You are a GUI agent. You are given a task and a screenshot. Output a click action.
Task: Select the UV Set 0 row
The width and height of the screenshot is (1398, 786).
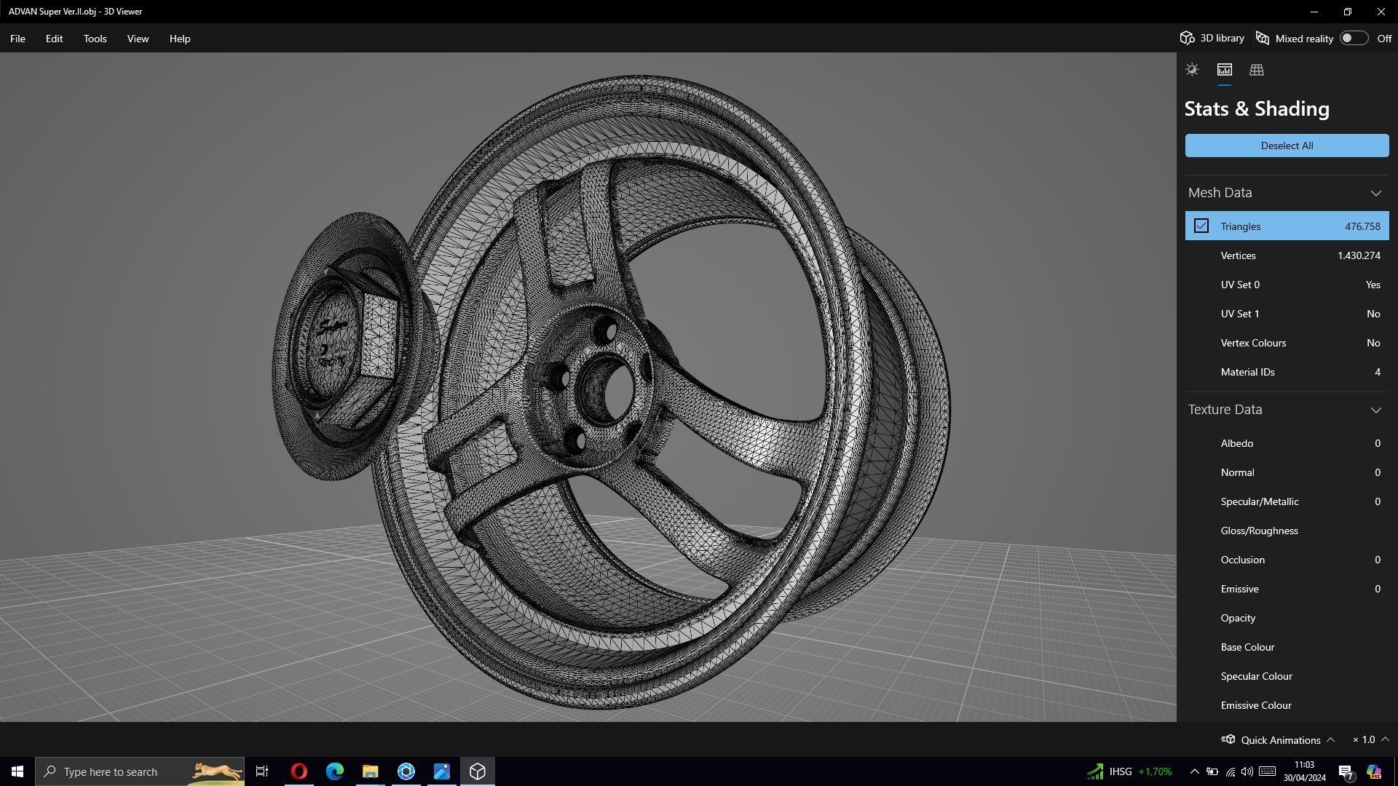(x=1287, y=285)
